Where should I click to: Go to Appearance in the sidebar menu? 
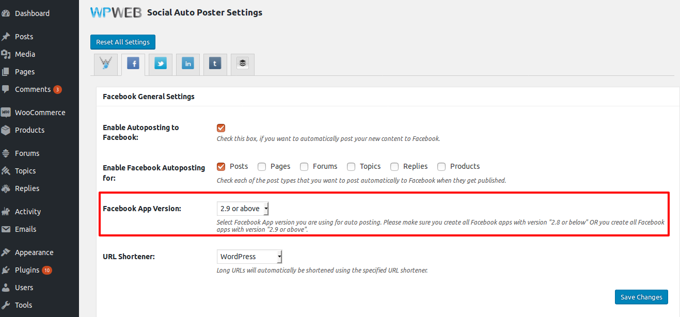tap(34, 252)
